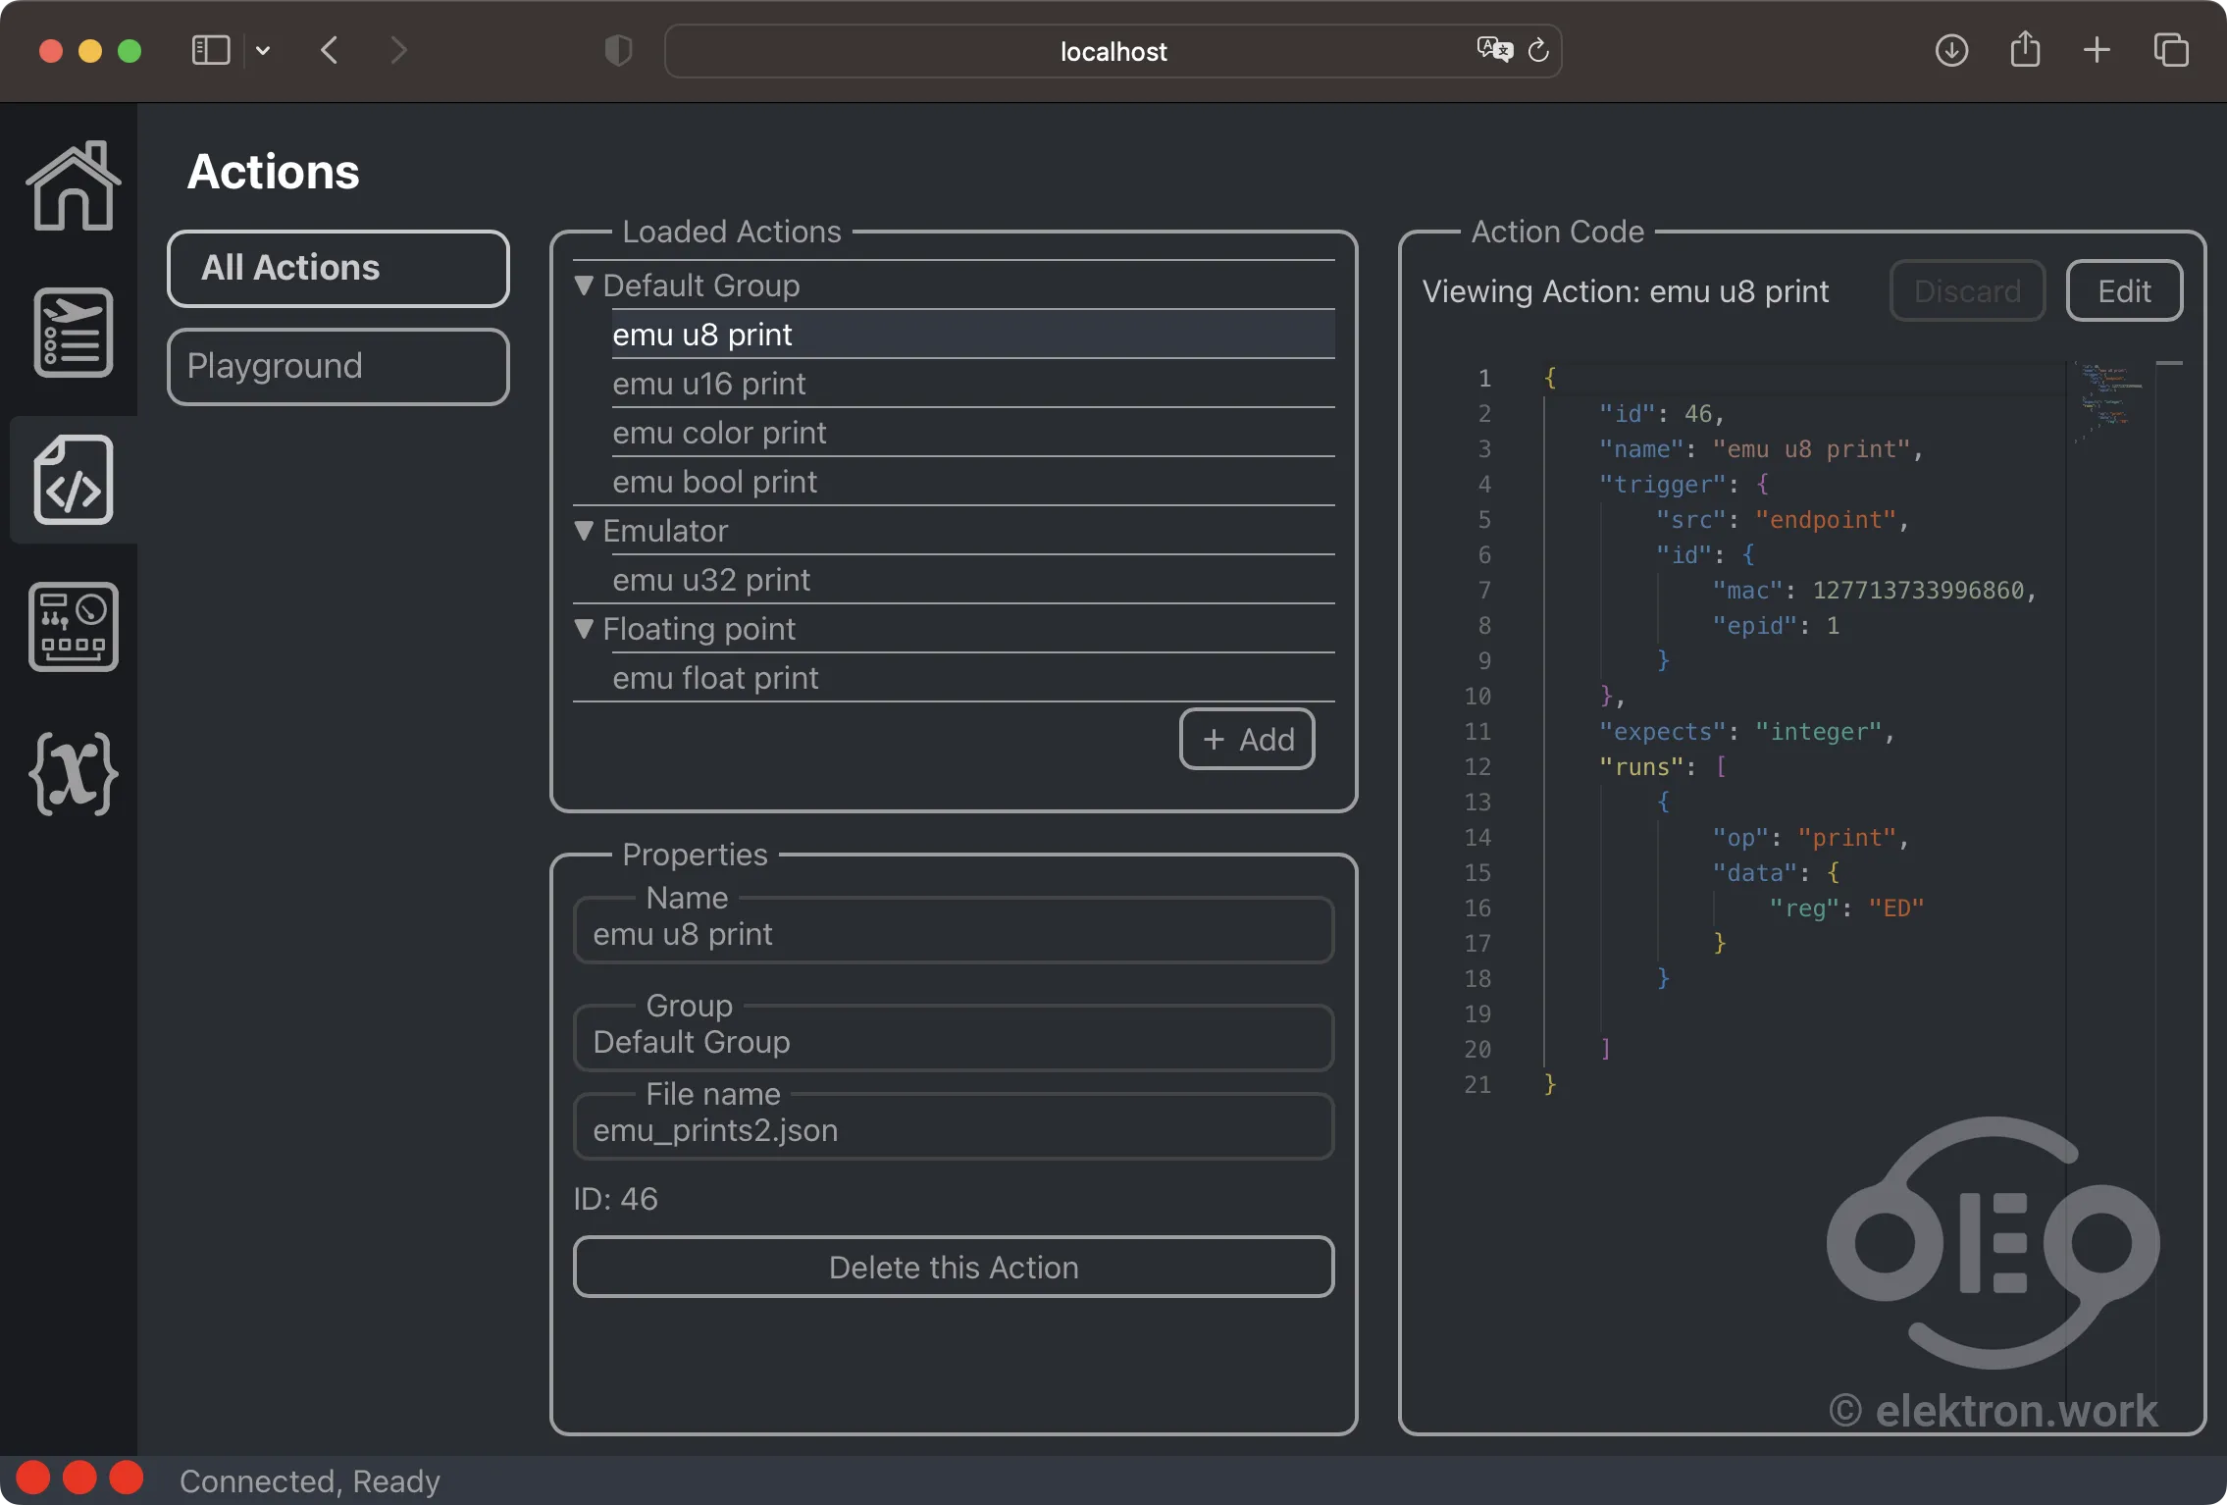Click the elektron.work copyright link

pos(1993,1411)
